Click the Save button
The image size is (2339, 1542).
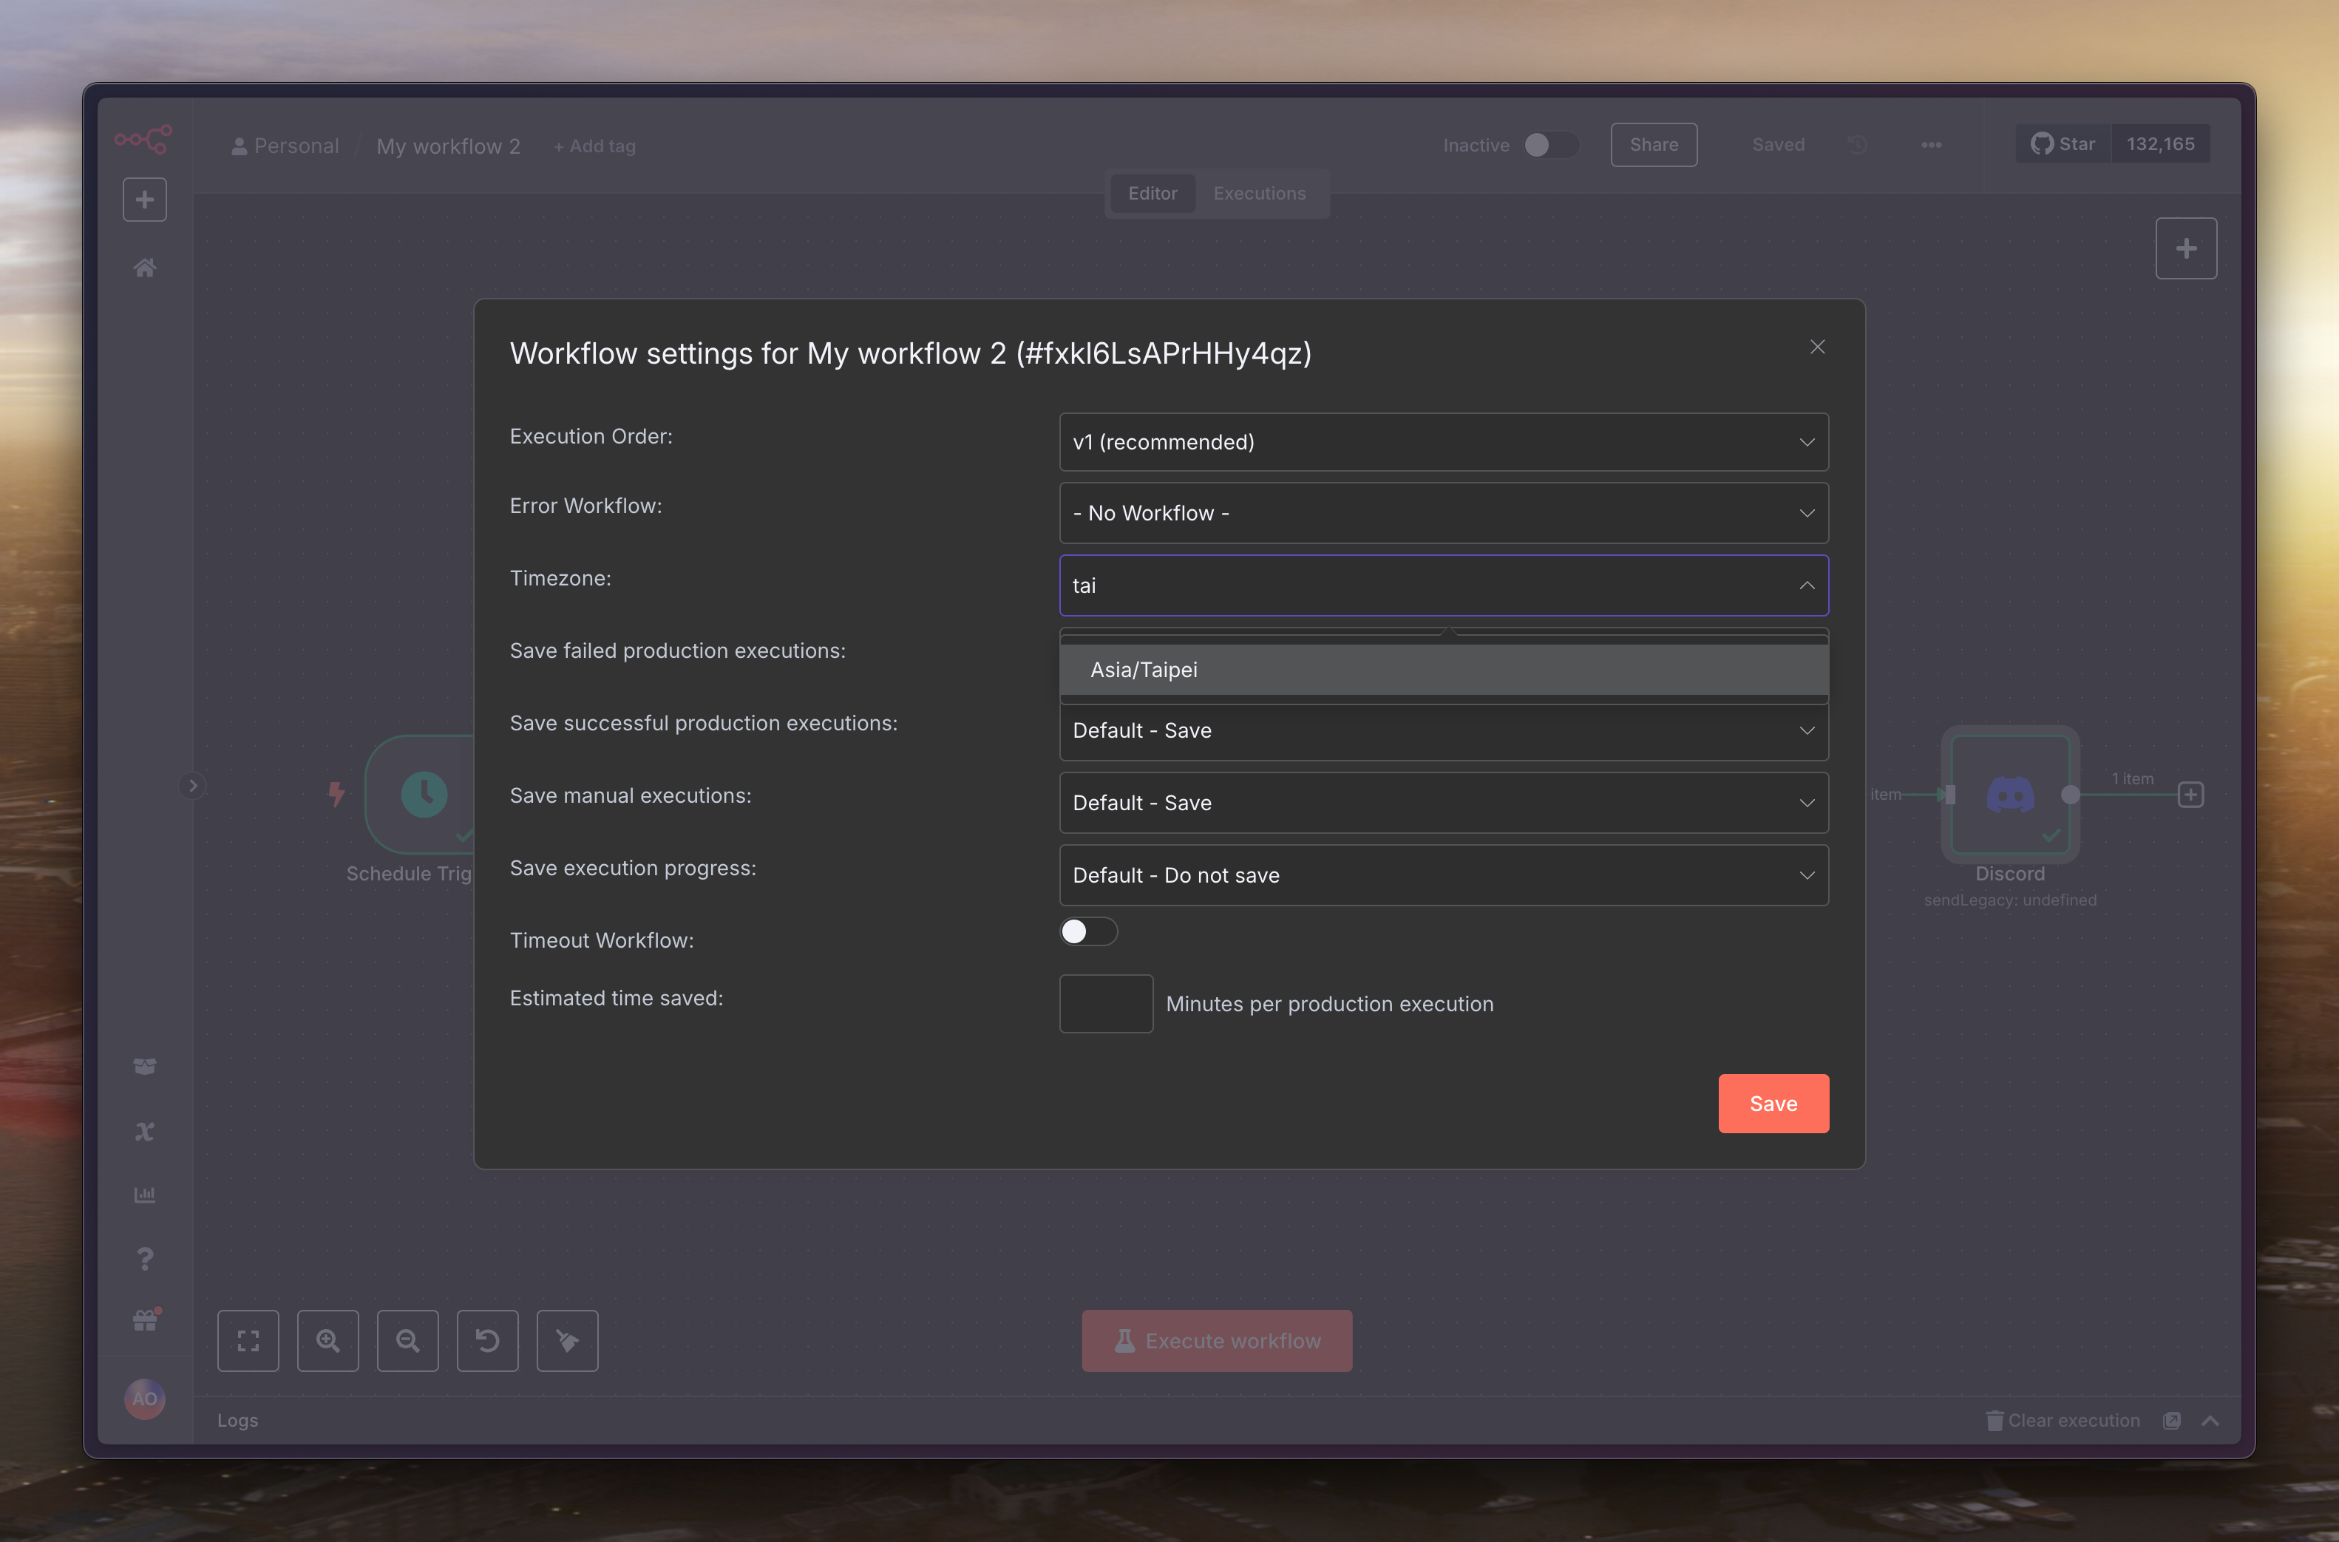pyautogui.click(x=1773, y=1104)
